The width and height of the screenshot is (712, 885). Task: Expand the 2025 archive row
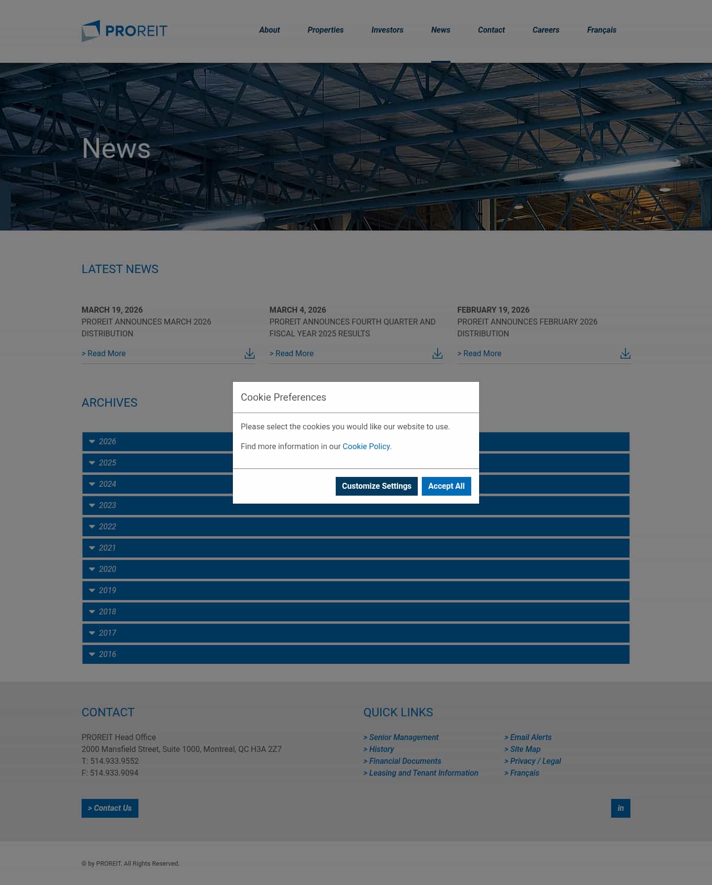(x=356, y=463)
